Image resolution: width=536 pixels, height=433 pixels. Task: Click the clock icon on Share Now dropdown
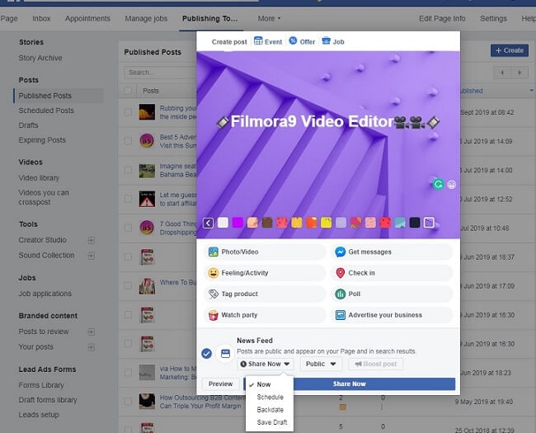243,364
